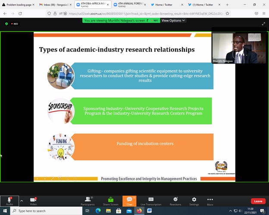Toggle the microphone Audio button
Viewport: 269px width, 215px height.
[9, 200]
